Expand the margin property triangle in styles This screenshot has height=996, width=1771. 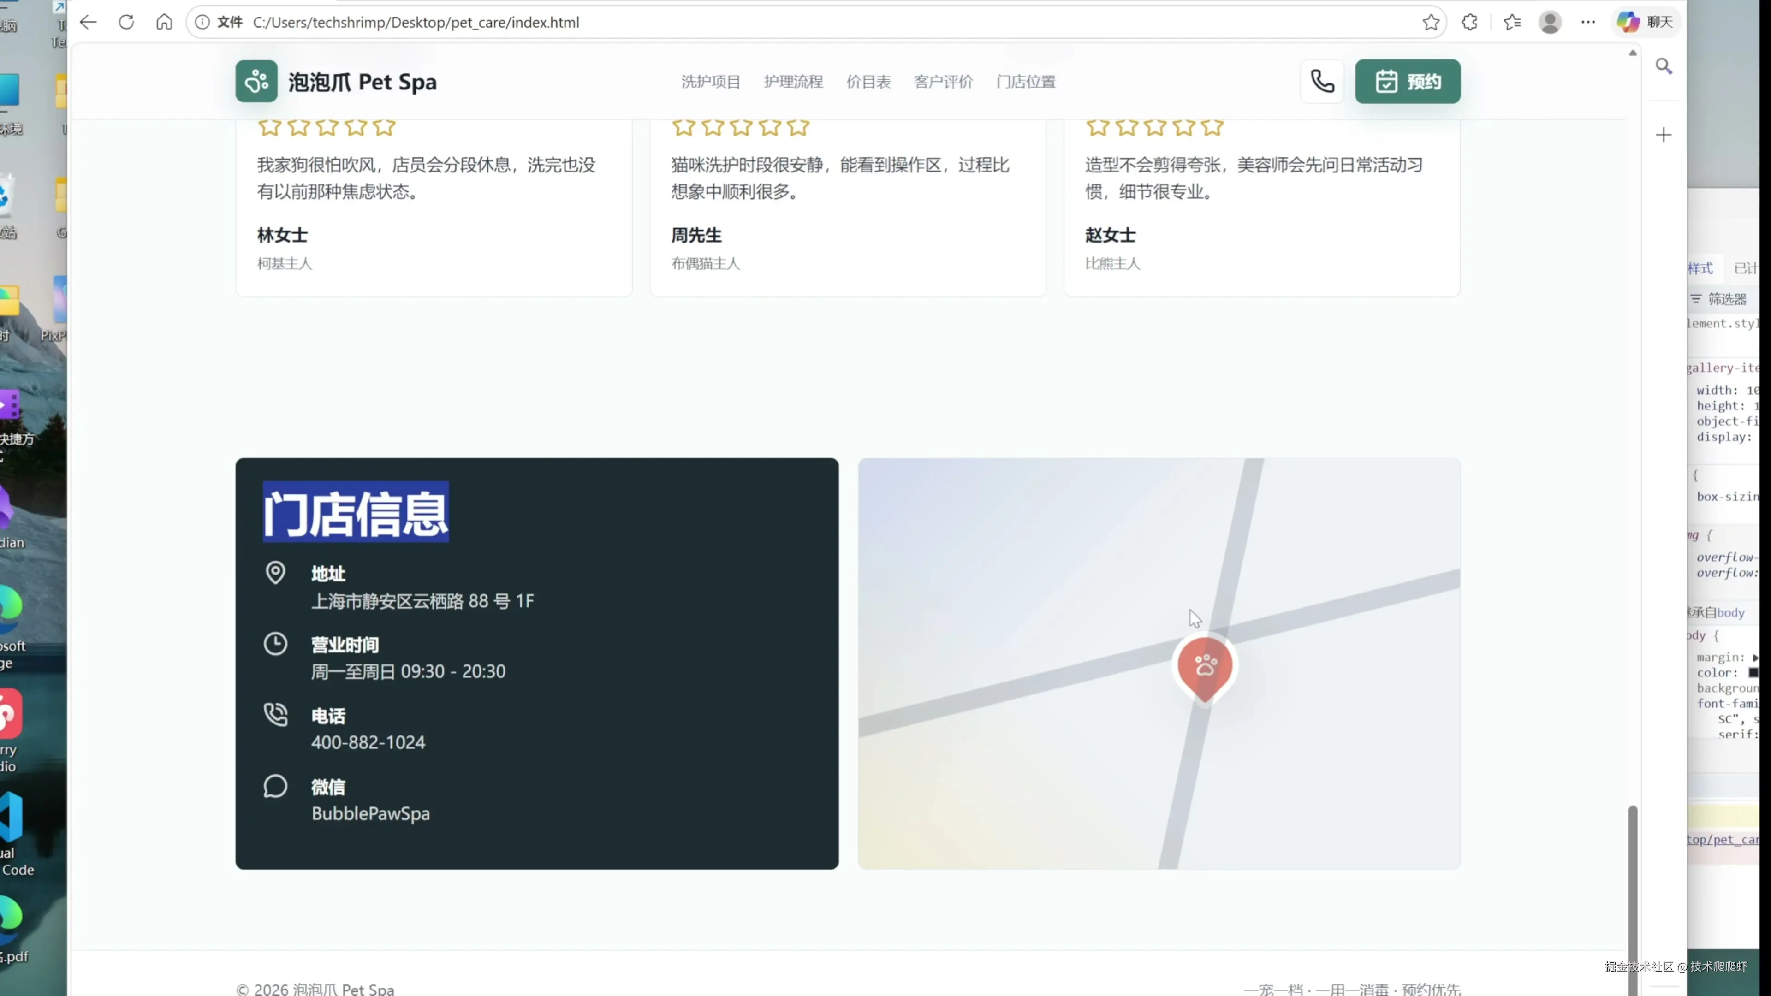[1755, 658]
